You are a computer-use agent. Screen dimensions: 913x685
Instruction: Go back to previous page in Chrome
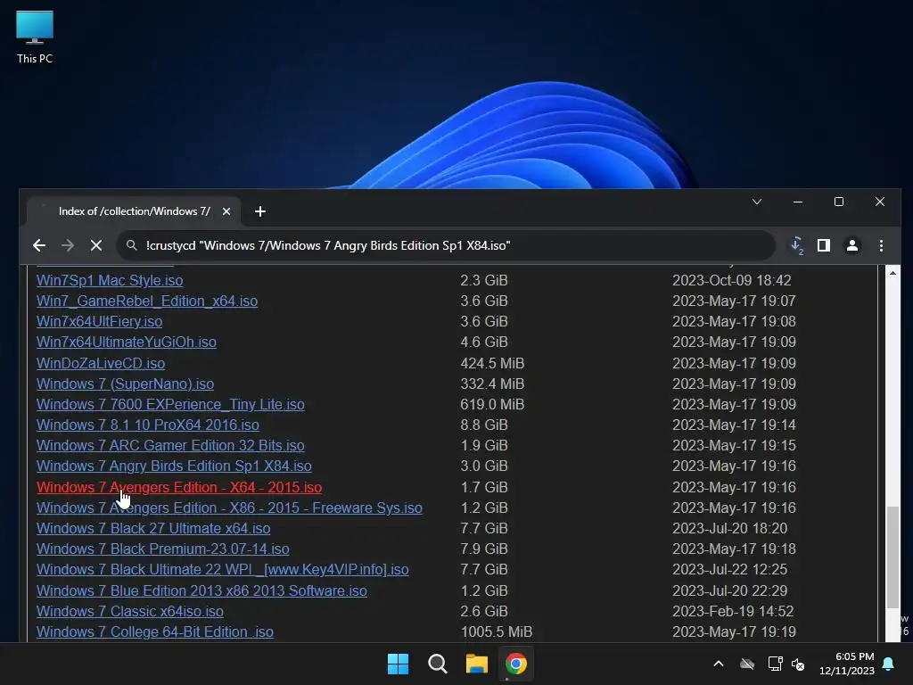(x=39, y=245)
